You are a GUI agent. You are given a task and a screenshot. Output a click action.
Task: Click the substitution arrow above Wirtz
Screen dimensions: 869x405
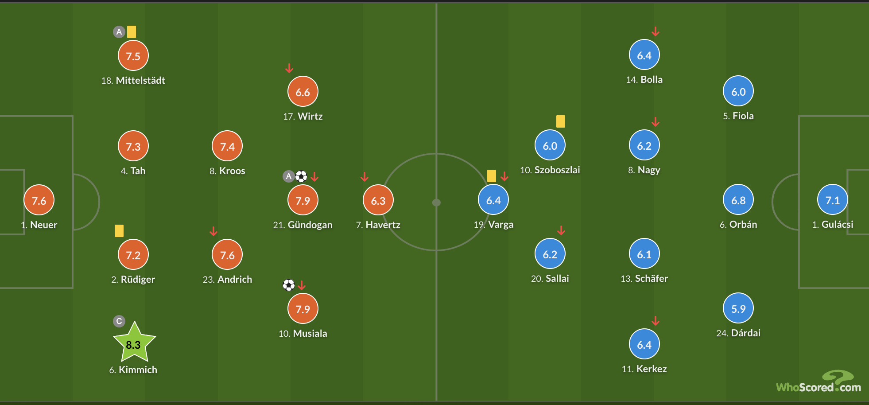[289, 68]
